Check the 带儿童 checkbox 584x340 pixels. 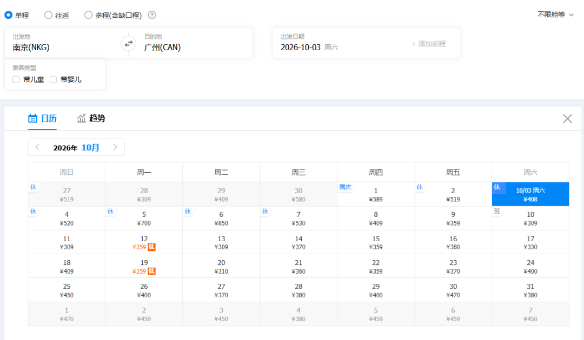(x=16, y=79)
